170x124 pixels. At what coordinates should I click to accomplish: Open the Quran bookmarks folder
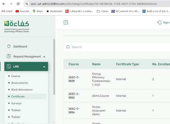point(102,11)
